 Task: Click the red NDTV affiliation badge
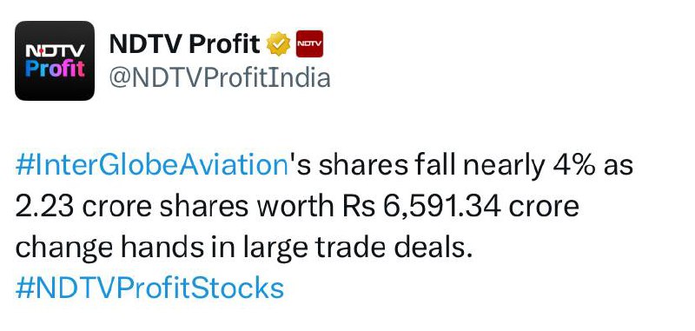309,43
